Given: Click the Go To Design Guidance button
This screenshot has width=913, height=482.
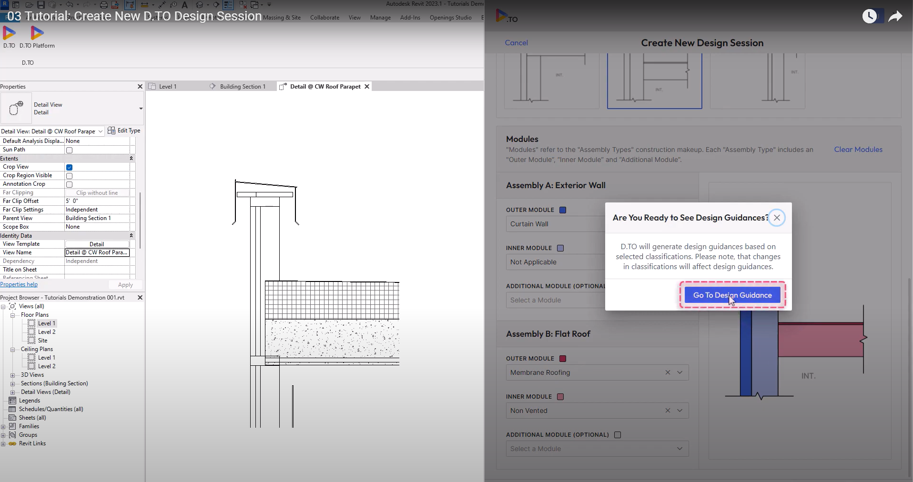Looking at the screenshot, I should tap(732, 295).
